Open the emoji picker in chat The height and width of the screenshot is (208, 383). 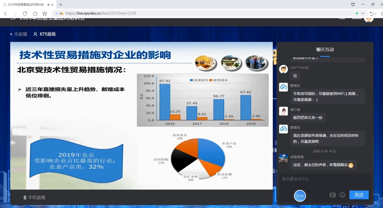[x=342, y=195]
